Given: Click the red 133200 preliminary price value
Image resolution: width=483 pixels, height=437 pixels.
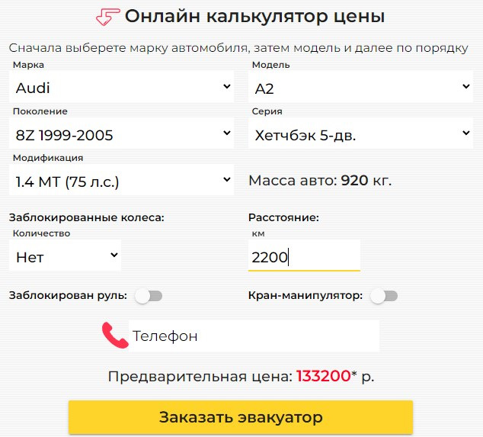Looking at the screenshot, I should [x=323, y=377].
